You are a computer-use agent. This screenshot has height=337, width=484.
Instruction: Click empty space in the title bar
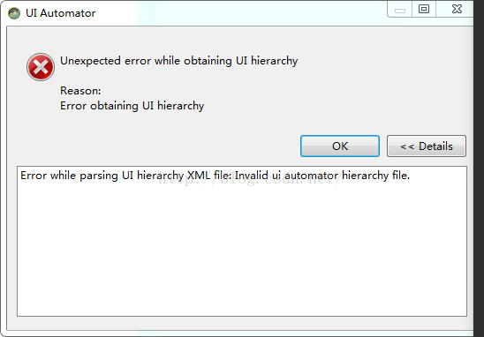pyautogui.click(x=241, y=13)
